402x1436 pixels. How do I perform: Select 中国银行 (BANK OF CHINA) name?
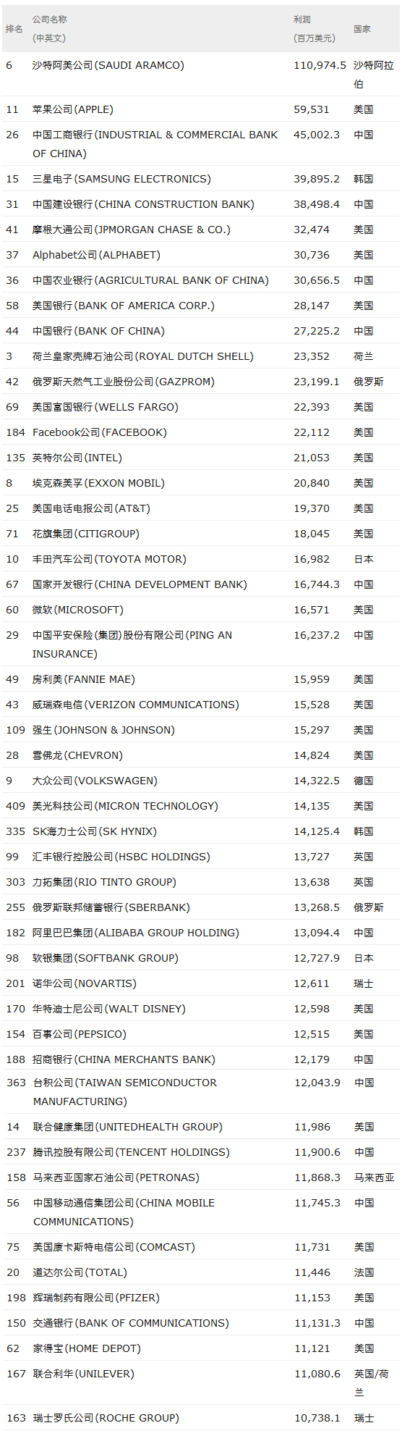click(99, 331)
